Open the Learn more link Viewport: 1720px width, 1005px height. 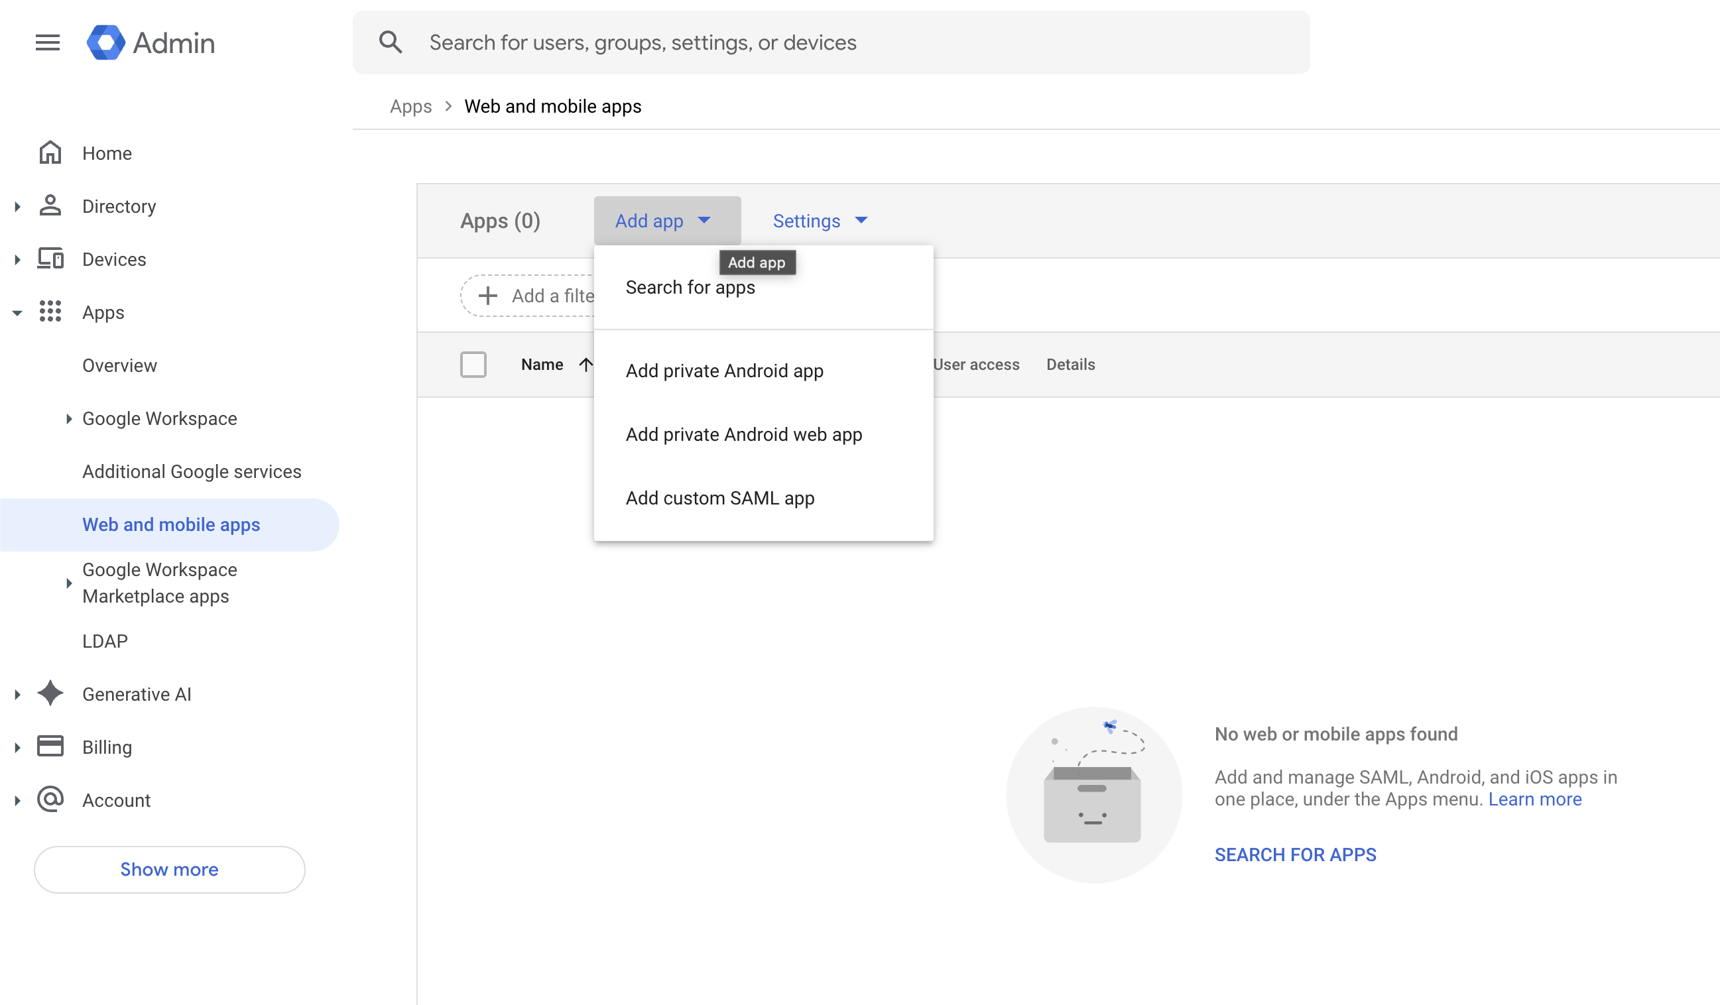[1534, 798]
